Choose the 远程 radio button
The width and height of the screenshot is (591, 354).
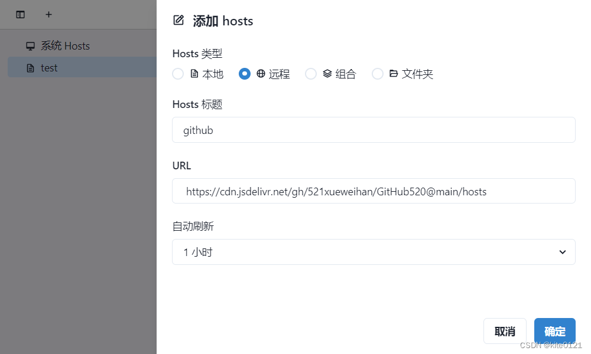[244, 74]
